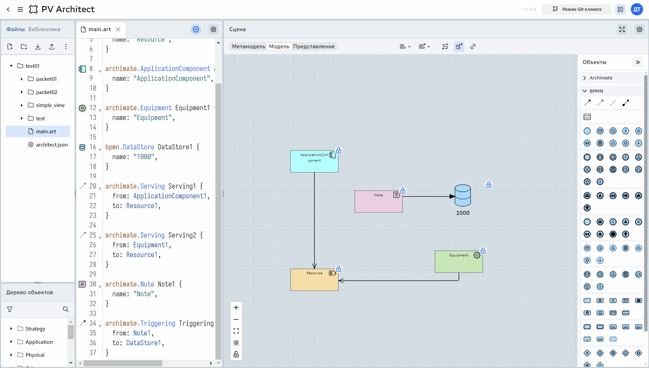This screenshot has width=649, height=368.
Task: Toggle the lock near the 1000 DataStore node
Action: 489,184
